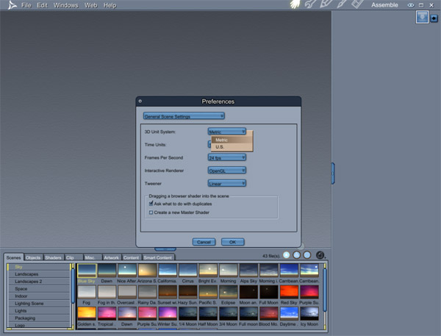This screenshot has width=441, height=336.
Task: Open the Edit menu
Action: 42,5
